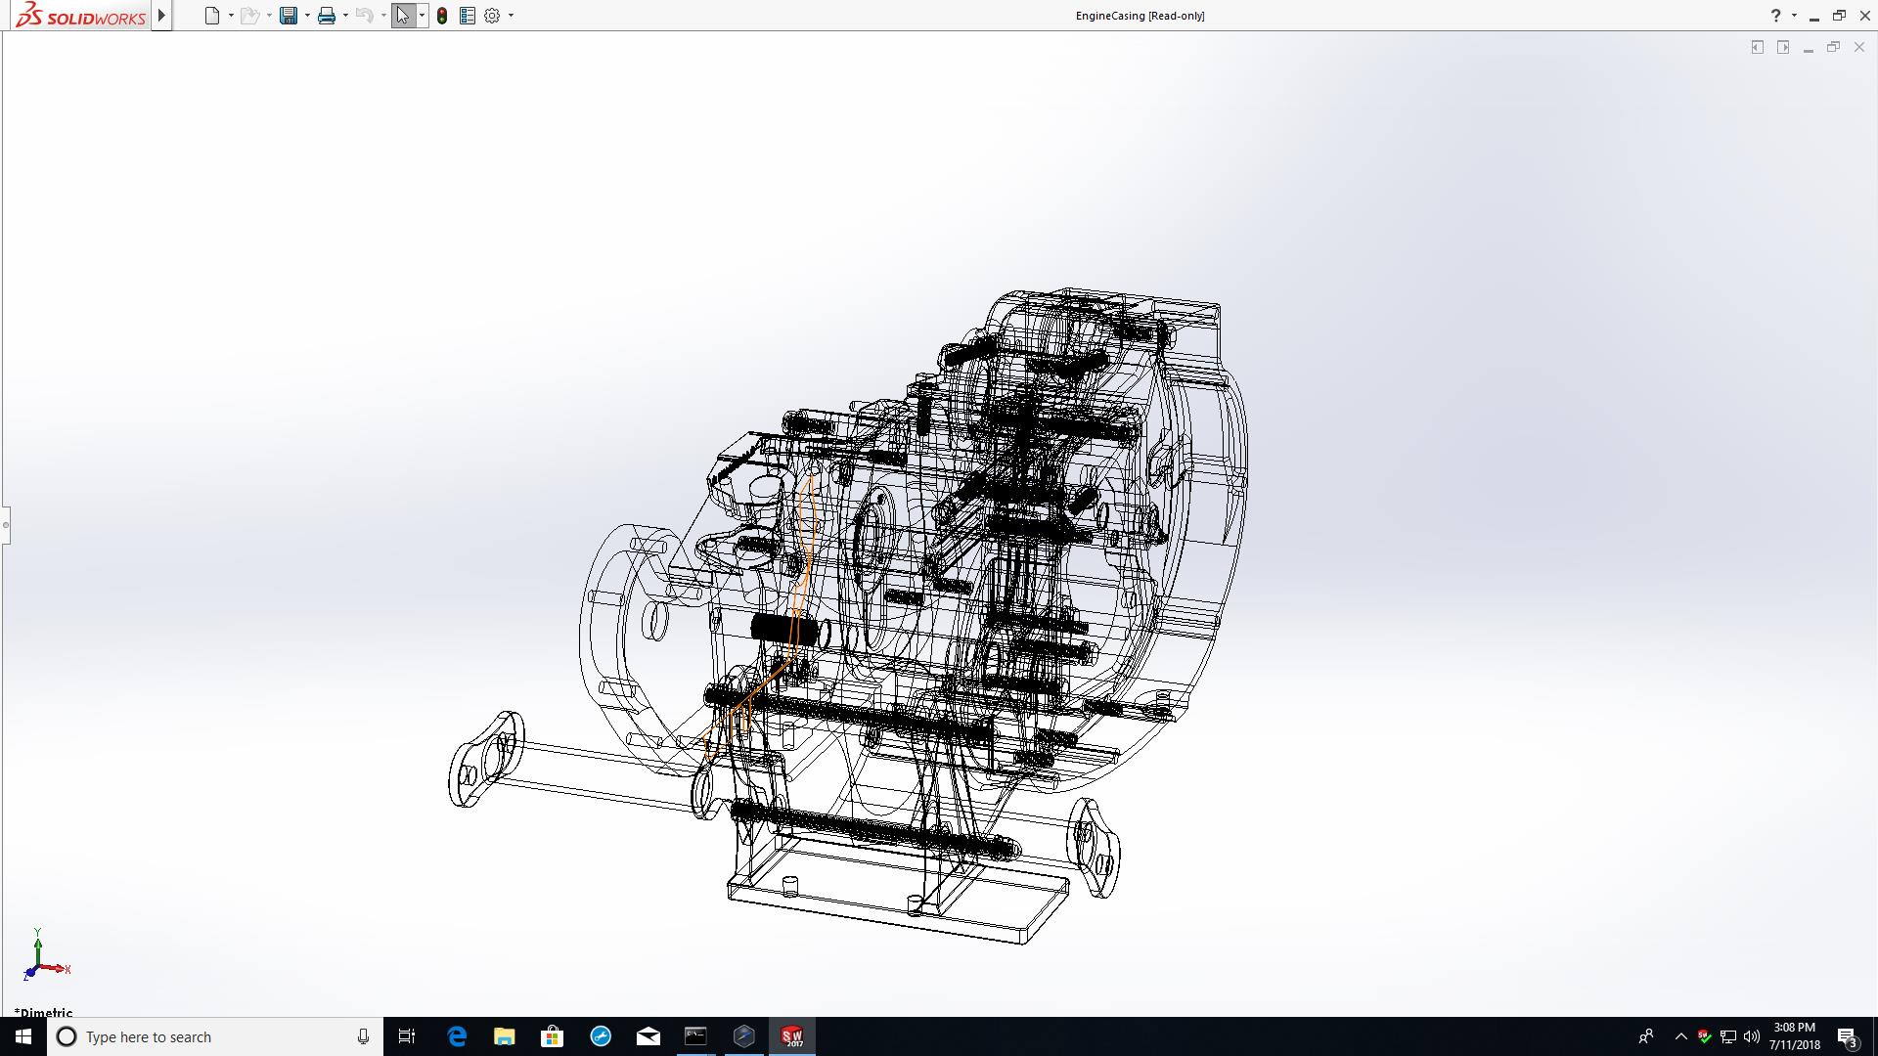Expand the SolidWorks menu arrow

[161, 16]
